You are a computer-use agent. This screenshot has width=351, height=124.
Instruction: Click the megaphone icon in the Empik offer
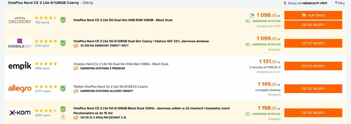(x=76, y=68)
